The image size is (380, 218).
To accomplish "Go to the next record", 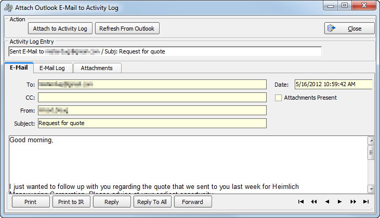I will (340, 202).
